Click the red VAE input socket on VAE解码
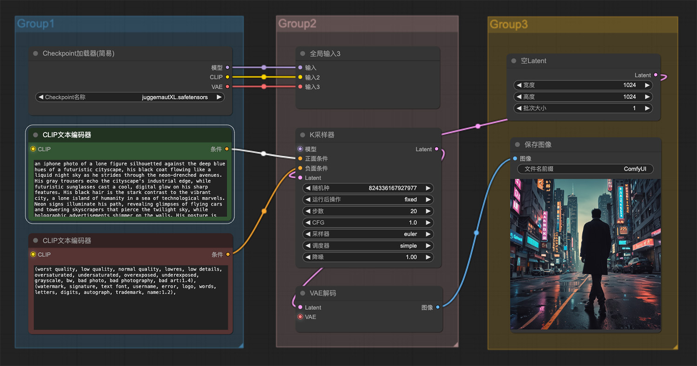This screenshot has height=366, width=697. 300,317
